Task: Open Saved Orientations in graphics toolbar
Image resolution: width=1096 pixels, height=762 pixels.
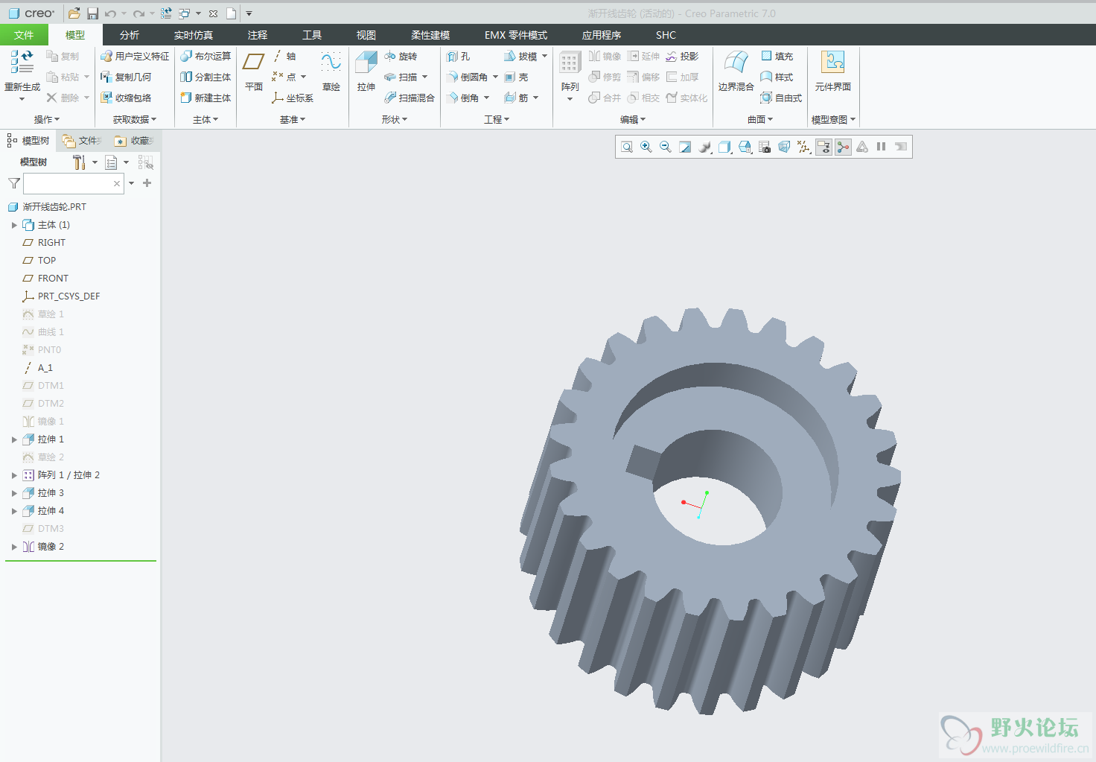Action: tap(745, 147)
